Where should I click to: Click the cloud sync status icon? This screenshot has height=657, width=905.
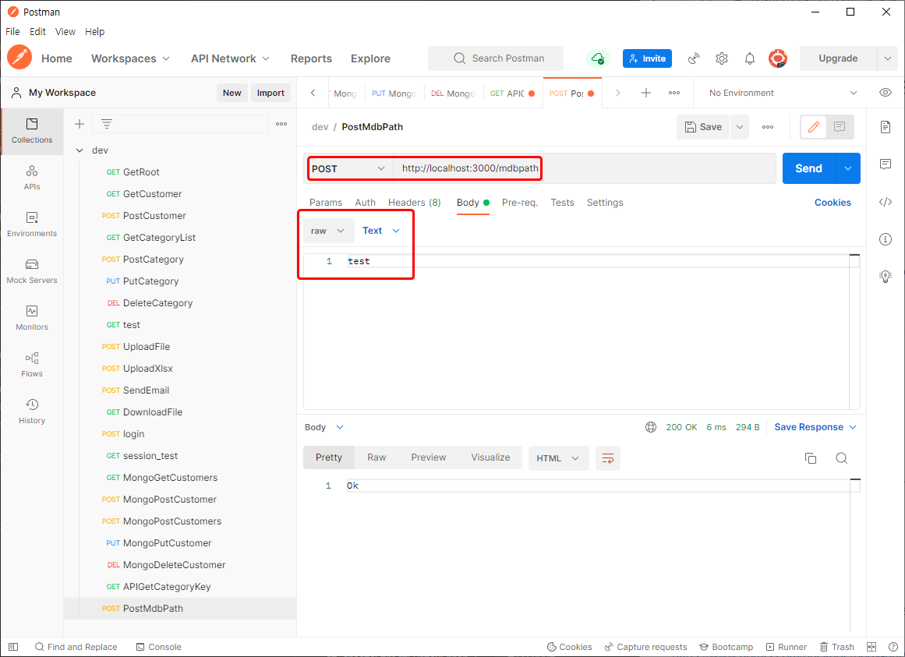(598, 58)
